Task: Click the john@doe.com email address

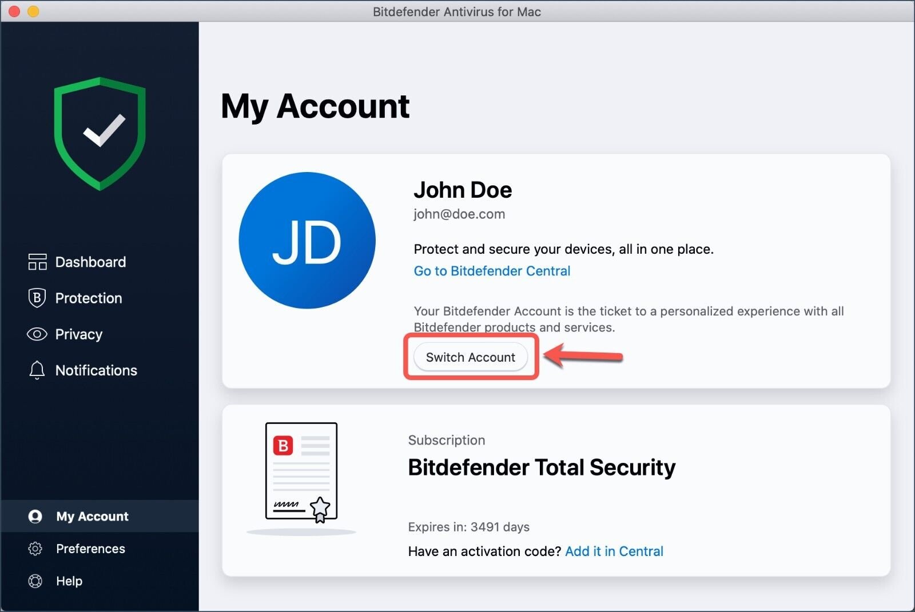Action: point(459,214)
